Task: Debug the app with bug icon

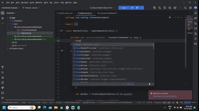Action: tap(137, 8)
